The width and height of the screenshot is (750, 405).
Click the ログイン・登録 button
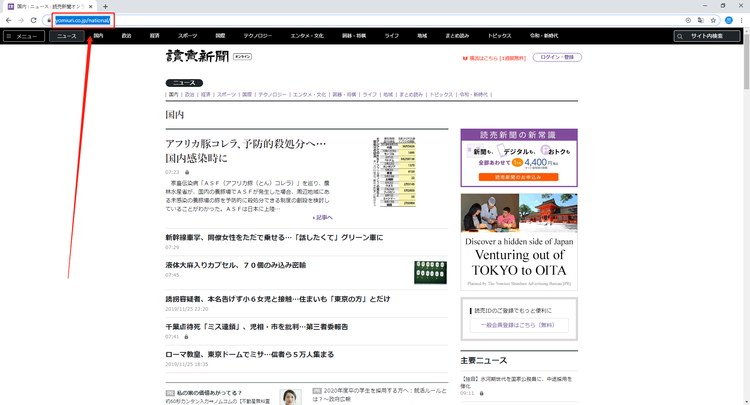(557, 57)
